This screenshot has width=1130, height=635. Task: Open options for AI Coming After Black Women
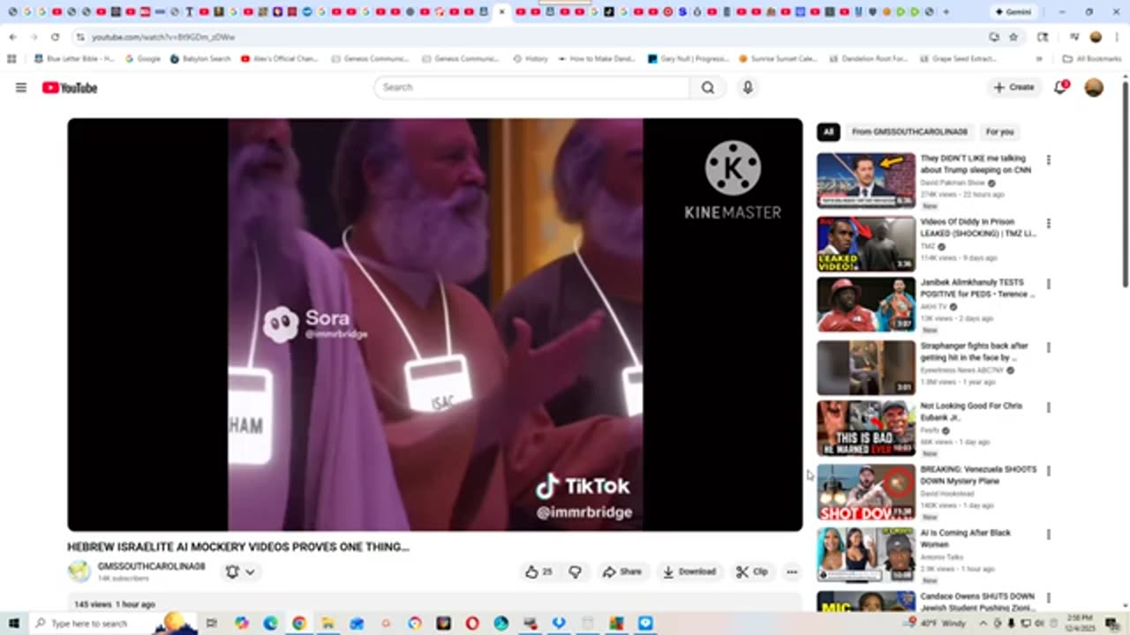(x=1049, y=534)
